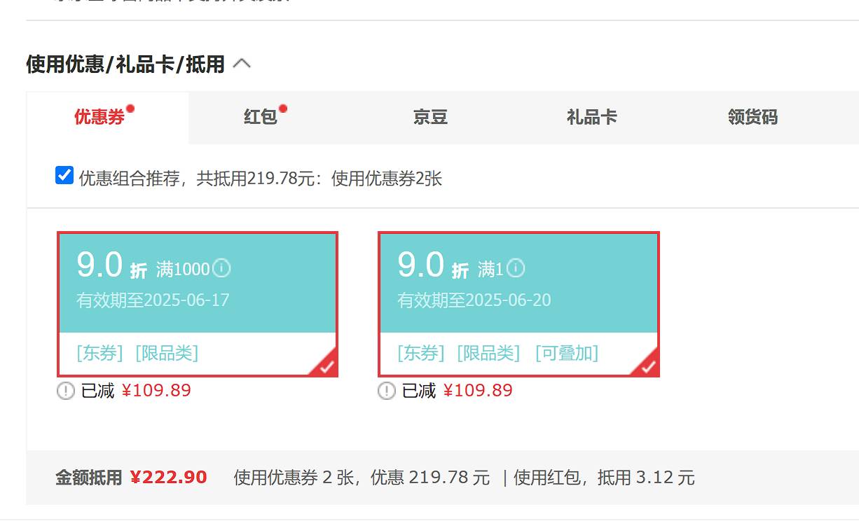Click 使用优惠券 2 张，优惠 219.78 元 text
Screen dimensions: 859x521
tap(362, 478)
